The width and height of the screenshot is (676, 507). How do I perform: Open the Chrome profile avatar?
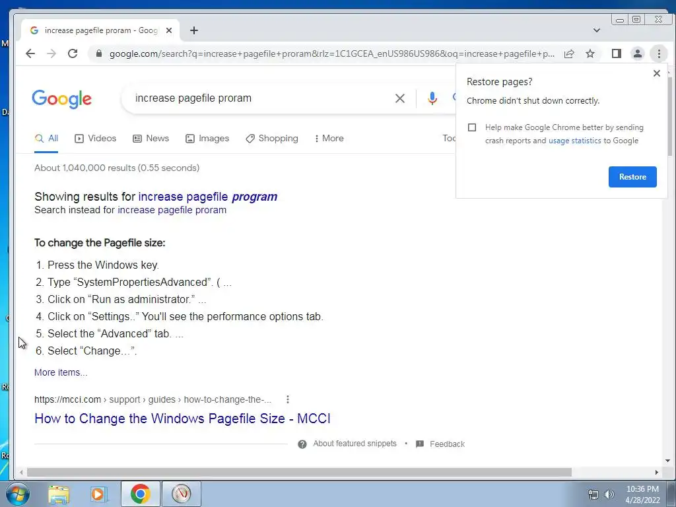click(637, 53)
